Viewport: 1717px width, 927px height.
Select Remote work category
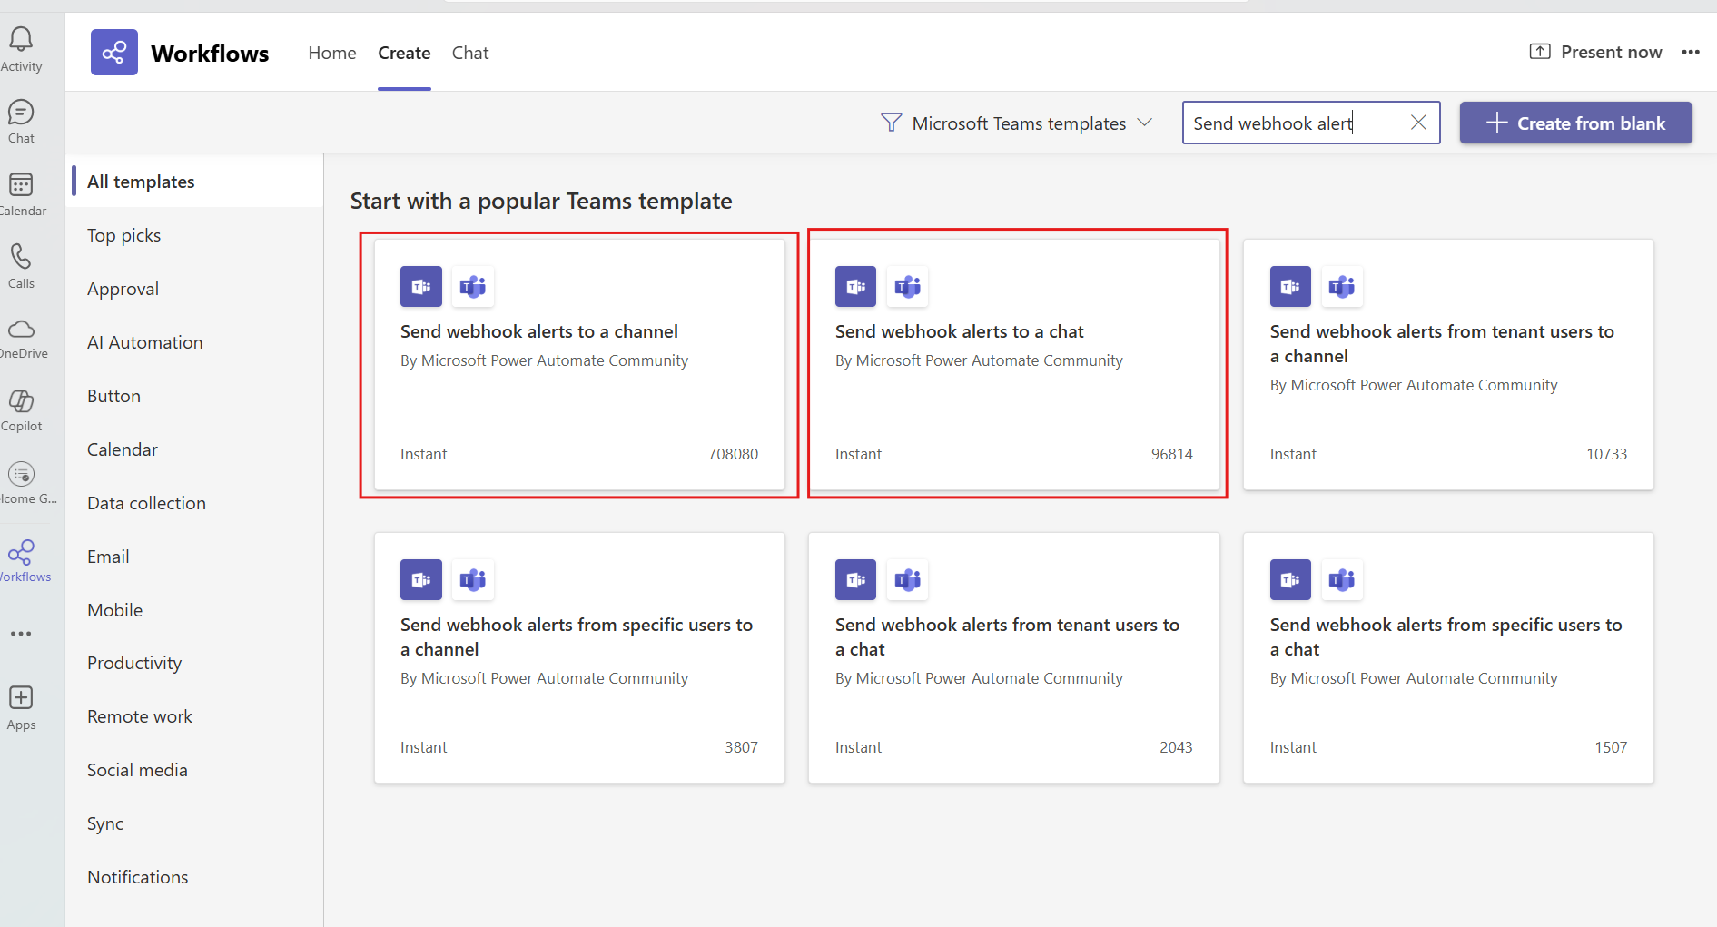[196, 716]
